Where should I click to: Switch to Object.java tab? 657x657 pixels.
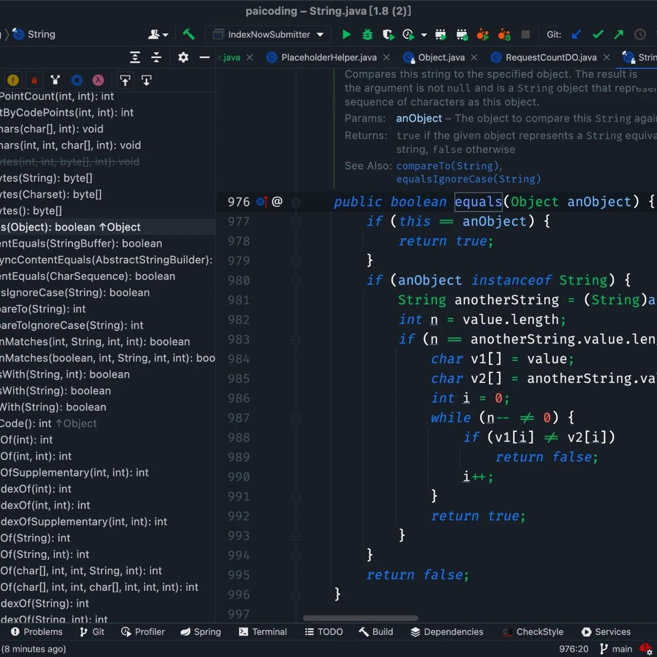point(441,57)
